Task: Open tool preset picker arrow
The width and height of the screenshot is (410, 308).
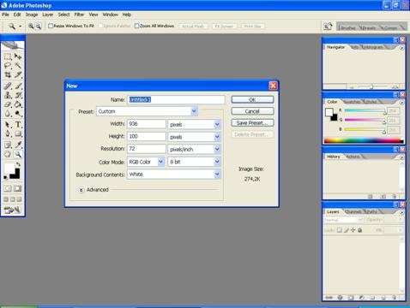Action: coord(20,27)
